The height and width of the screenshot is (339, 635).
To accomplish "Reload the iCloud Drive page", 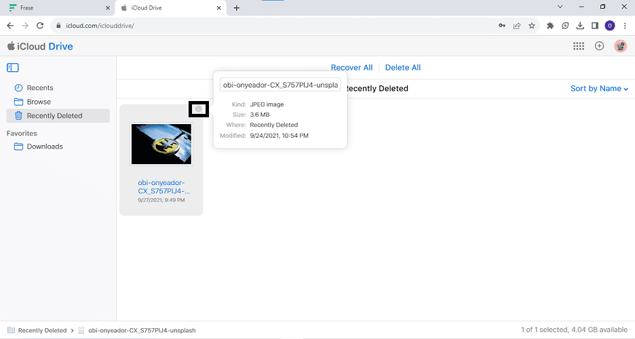I will [x=41, y=26].
